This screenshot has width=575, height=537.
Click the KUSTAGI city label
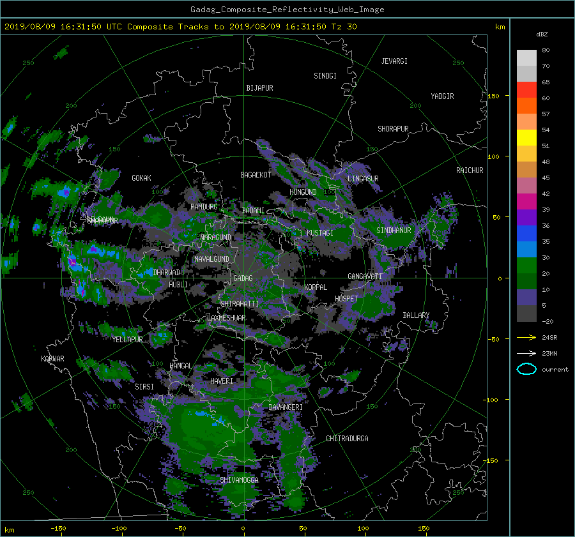[x=320, y=233]
